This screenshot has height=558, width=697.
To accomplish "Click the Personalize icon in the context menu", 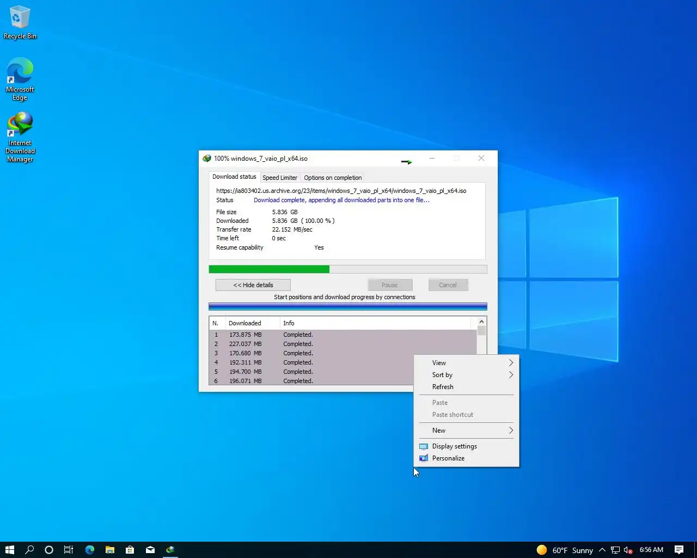I will pyautogui.click(x=424, y=458).
